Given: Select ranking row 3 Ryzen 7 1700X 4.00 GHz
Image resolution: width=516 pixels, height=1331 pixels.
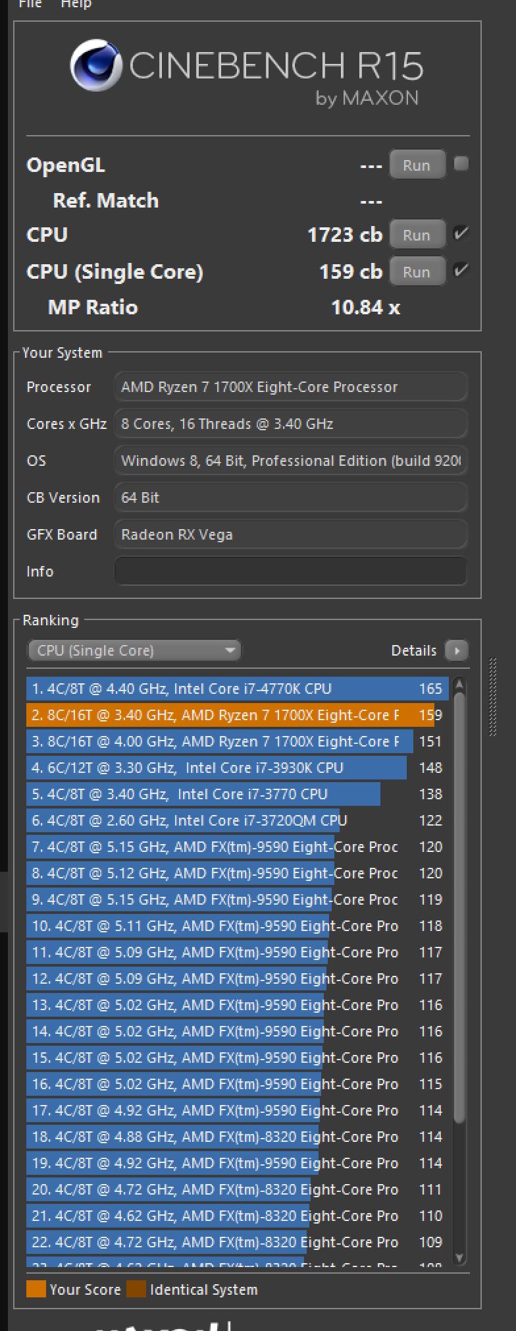Looking at the screenshot, I should tap(238, 741).
